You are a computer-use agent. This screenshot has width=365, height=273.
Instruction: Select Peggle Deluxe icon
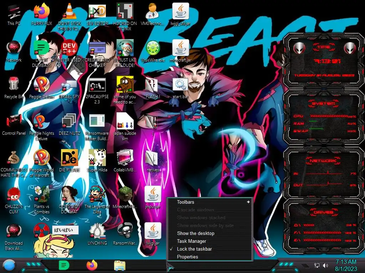tap(41, 85)
